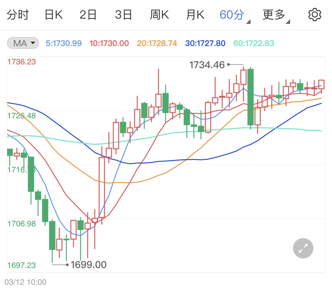Expand the 更多 options dropdown arrow
Viewport: 332px width, 290px height.
pos(288,22)
